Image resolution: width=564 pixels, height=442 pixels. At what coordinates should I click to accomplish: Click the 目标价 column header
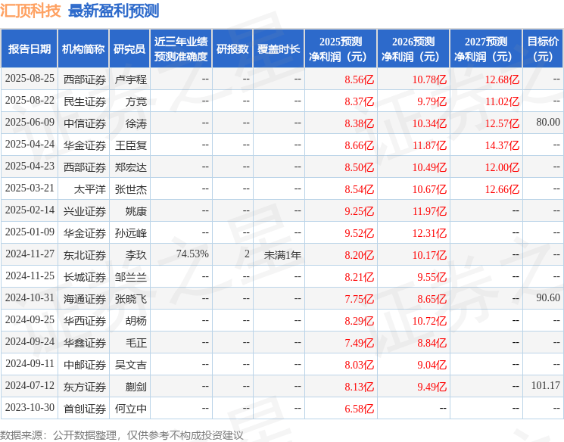[x=543, y=48]
